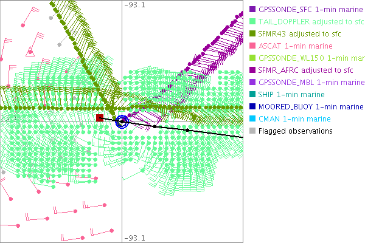Click the GPSSONDE_MBL violet legend square
Image resolution: width=365 pixels, height=243 pixels.
click(x=251, y=83)
